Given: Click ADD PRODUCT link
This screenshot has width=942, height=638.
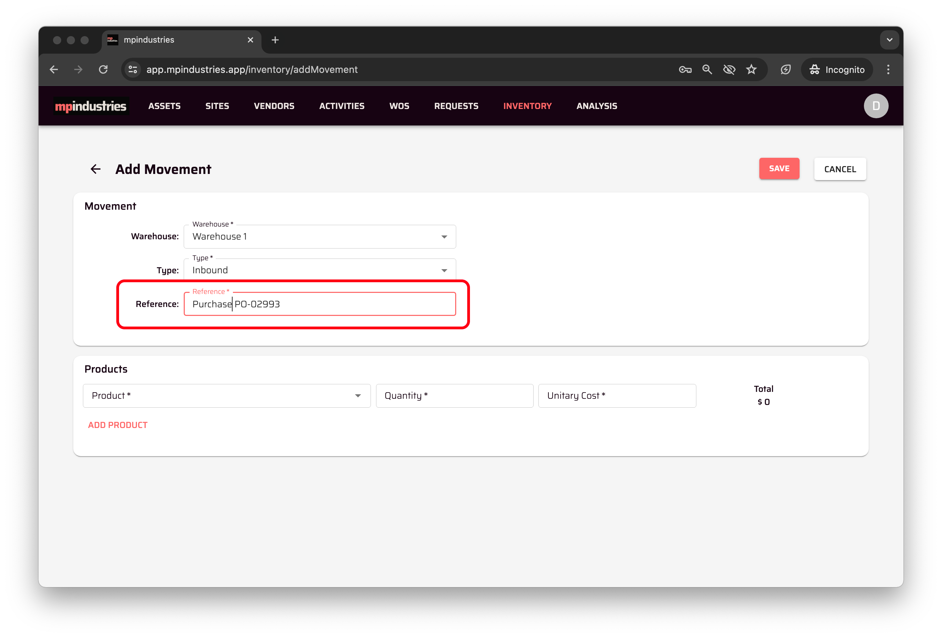Looking at the screenshot, I should (x=118, y=425).
